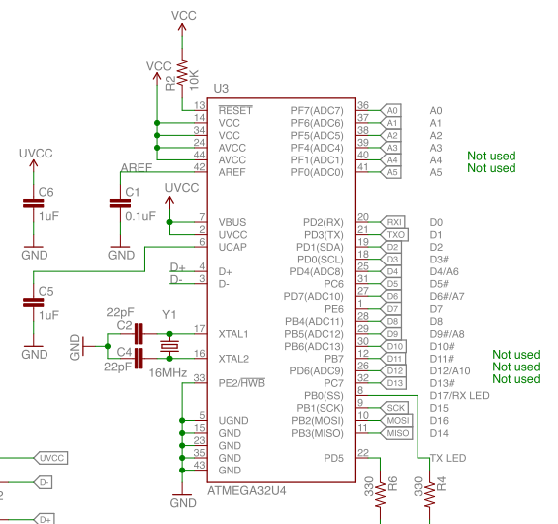This screenshot has width=558, height=524.
Task: Click the D4/A6 annotation text
Action: tap(444, 271)
